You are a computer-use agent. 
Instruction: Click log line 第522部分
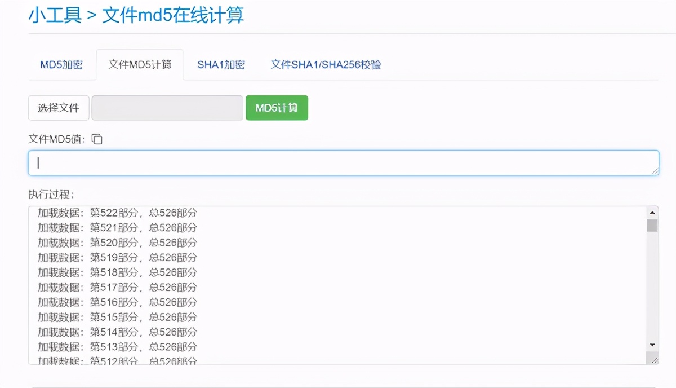117,213
